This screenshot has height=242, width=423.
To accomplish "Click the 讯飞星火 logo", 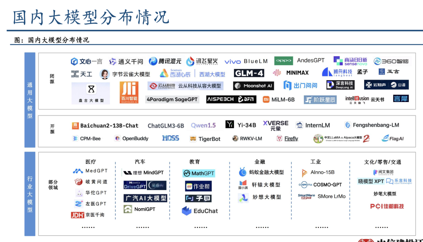I will tap(202, 61).
